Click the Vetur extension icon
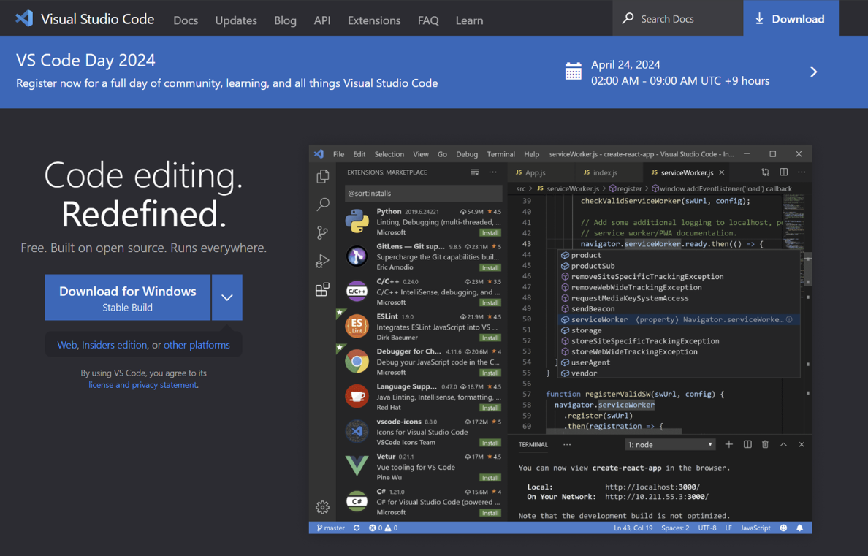This screenshot has width=868, height=556. (x=357, y=465)
